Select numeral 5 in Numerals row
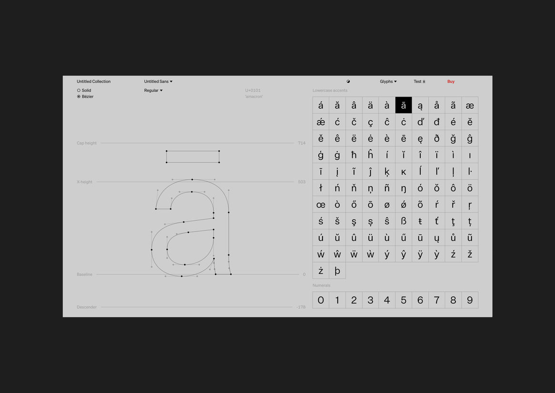Screen dimensions: 555x393 (x=404, y=300)
